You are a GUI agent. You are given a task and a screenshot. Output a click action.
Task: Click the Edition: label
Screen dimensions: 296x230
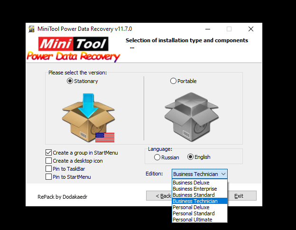[154, 174]
